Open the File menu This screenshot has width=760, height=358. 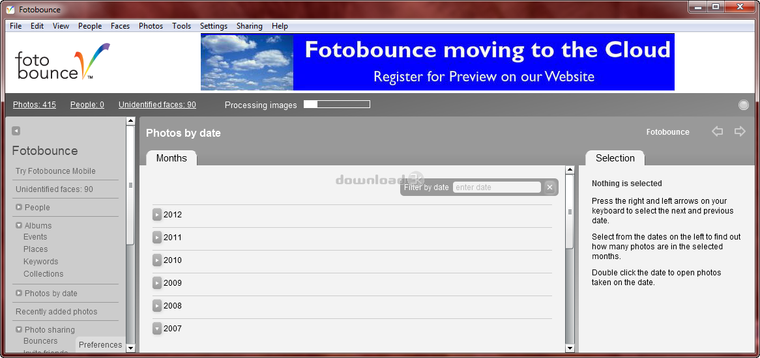[x=16, y=26]
